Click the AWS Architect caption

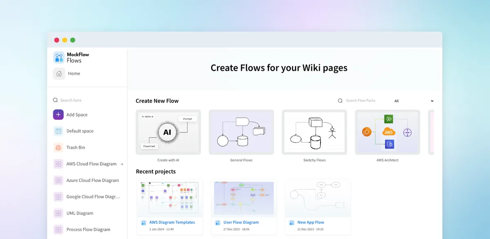click(388, 160)
